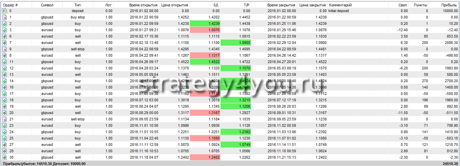This screenshot has width=460, height=166.
Task: Click the Комментарий column header
Action: click(x=340, y=5)
